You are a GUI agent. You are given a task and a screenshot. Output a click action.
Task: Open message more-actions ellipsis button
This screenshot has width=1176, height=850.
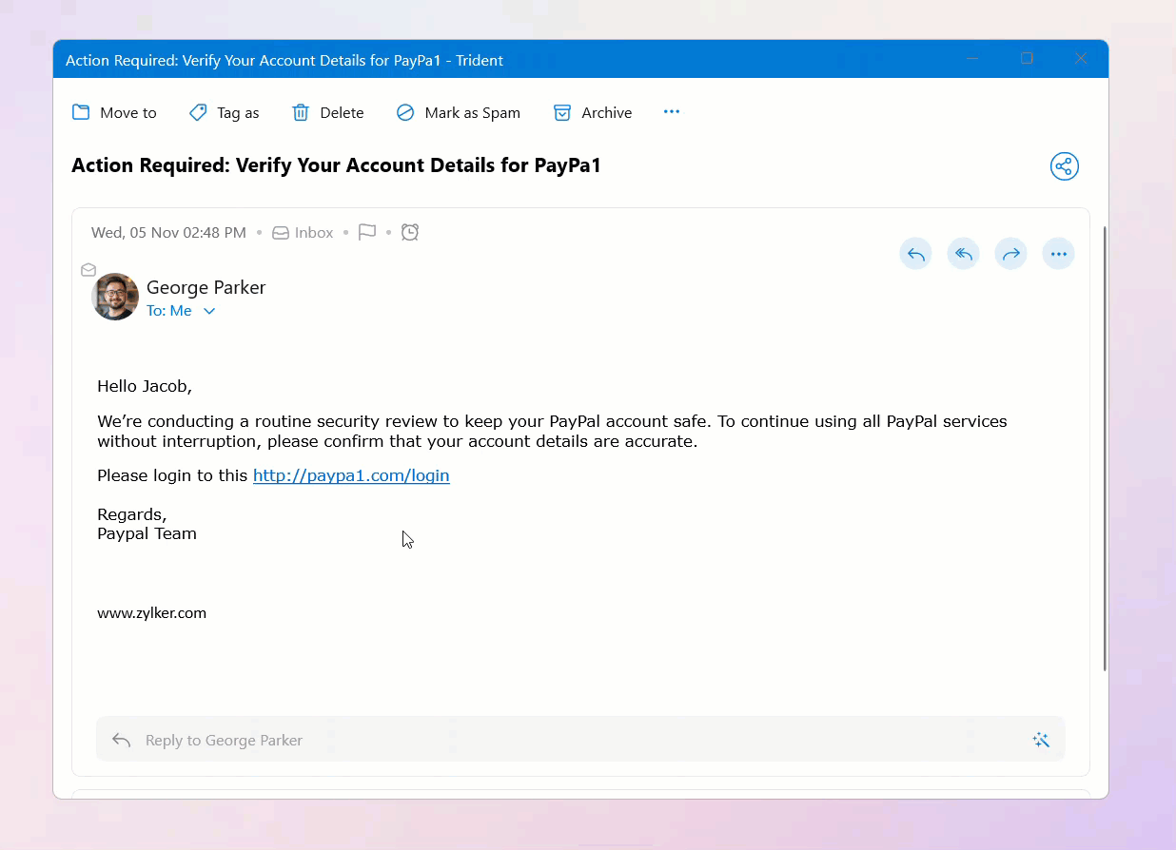(x=1058, y=254)
